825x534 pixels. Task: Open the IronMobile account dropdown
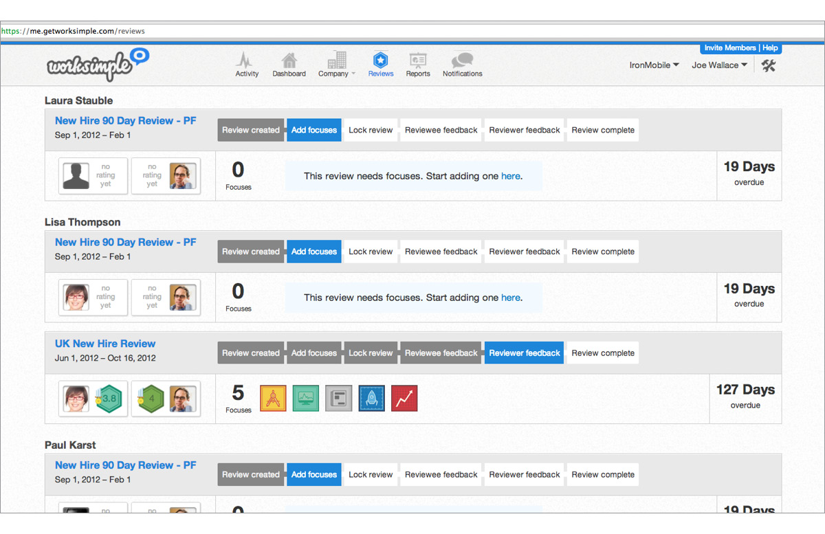click(x=654, y=65)
